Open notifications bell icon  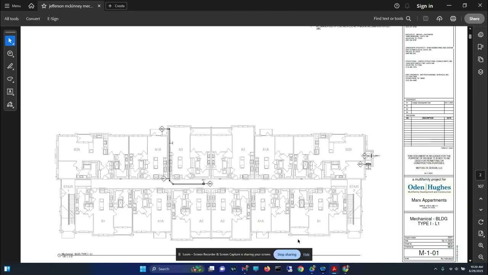tap(407, 6)
